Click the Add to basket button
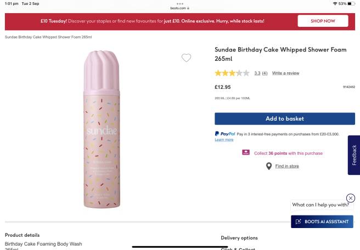The height and width of the screenshot is (250, 360). coord(284,118)
